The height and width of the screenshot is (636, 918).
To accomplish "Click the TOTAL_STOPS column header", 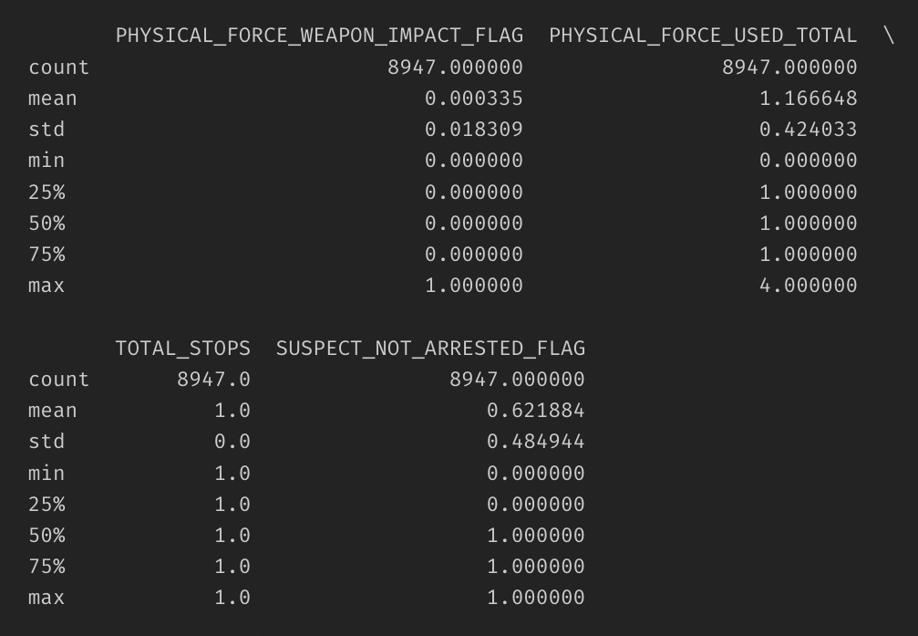I will [x=182, y=348].
